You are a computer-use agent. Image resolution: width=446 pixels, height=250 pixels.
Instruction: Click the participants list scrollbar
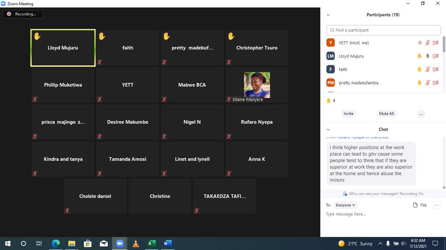[x=443, y=44]
